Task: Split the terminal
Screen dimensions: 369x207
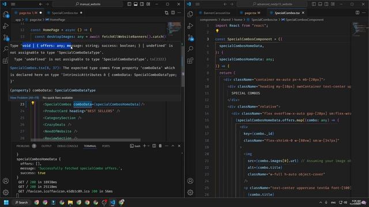Action: pos(154,145)
